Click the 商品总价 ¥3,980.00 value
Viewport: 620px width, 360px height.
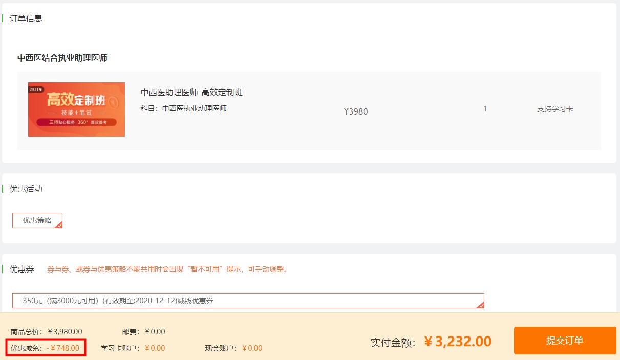click(x=65, y=332)
